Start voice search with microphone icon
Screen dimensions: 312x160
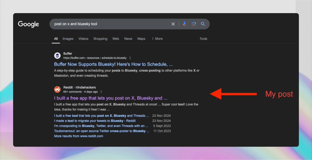click(x=184, y=24)
